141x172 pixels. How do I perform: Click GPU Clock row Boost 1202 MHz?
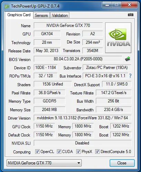[121, 126]
